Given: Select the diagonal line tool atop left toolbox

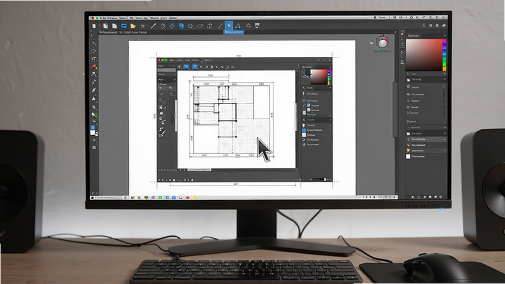Looking at the screenshot, I should [93, 43].
